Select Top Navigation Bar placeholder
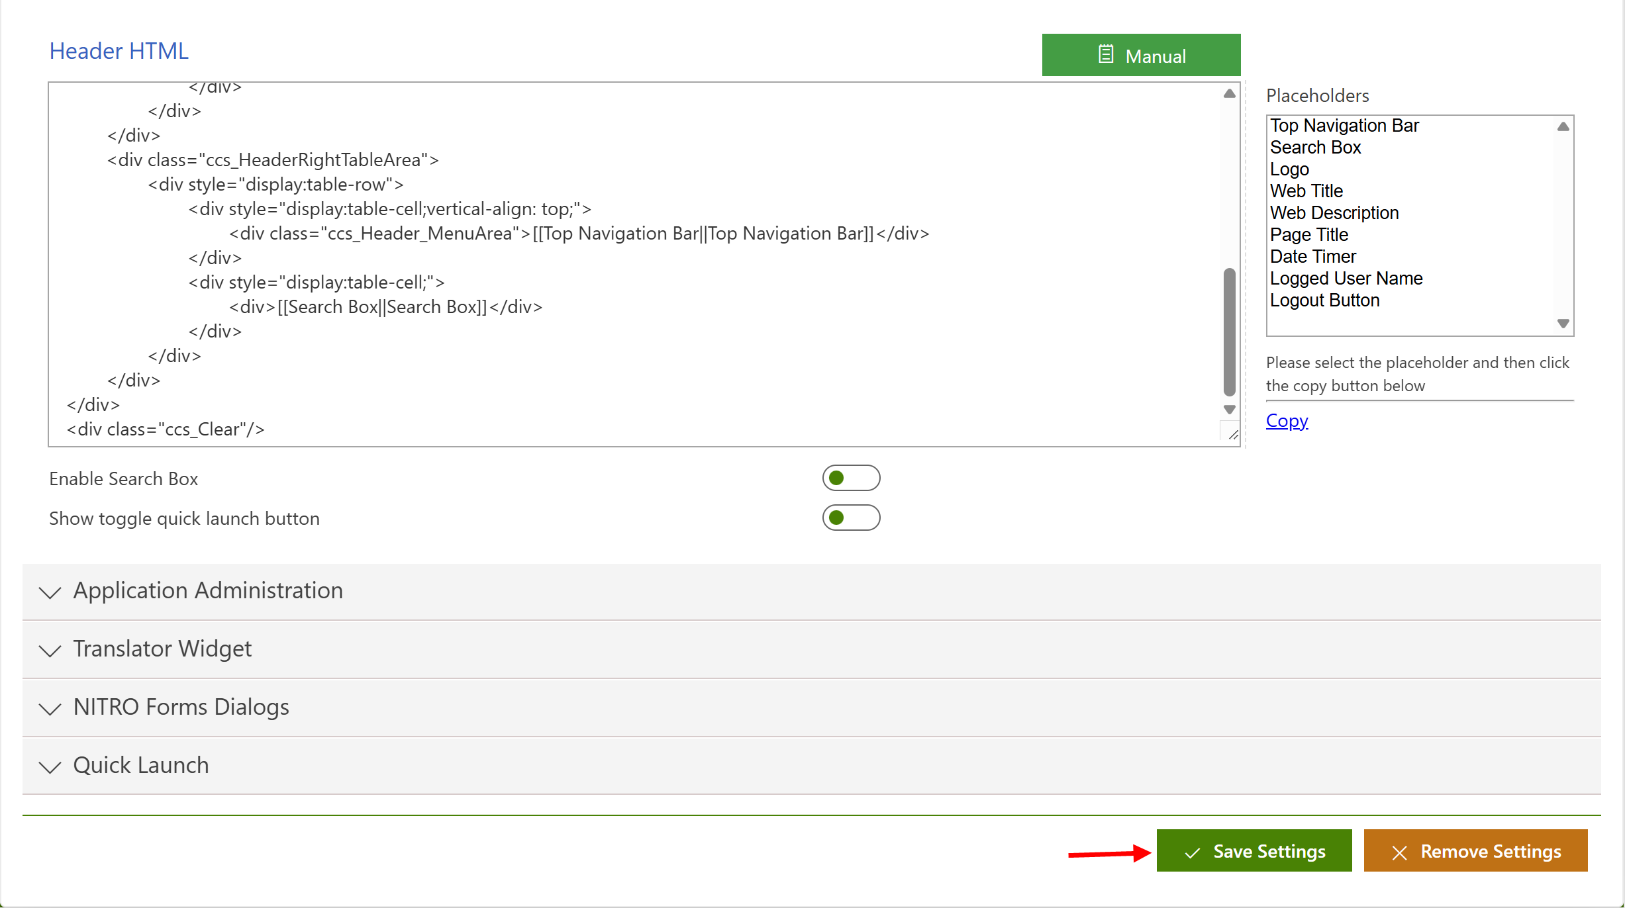The height and width of the screenshot is (908, 1625). [x=1344, y=126]
